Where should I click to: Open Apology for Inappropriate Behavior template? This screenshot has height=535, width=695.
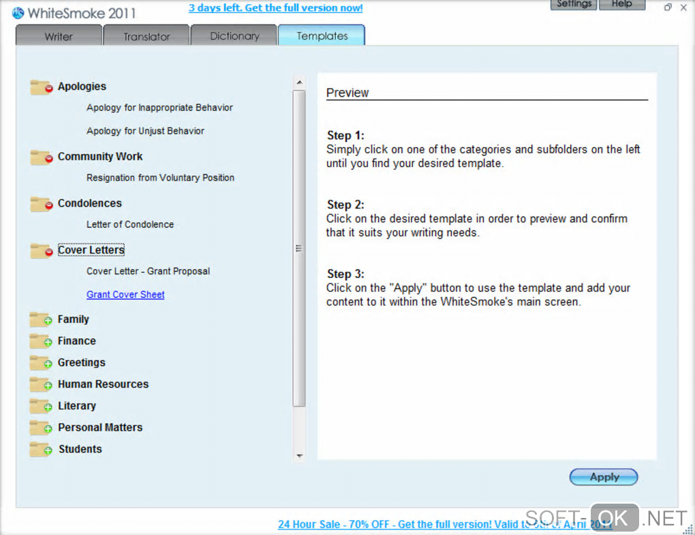coord(159,108)
